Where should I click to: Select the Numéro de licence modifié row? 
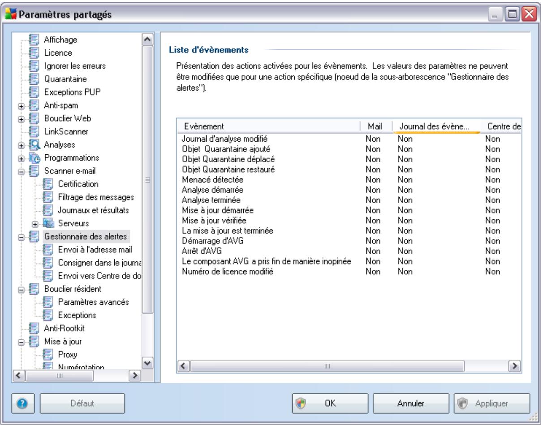pyautogui.click(x=348, y=272)
